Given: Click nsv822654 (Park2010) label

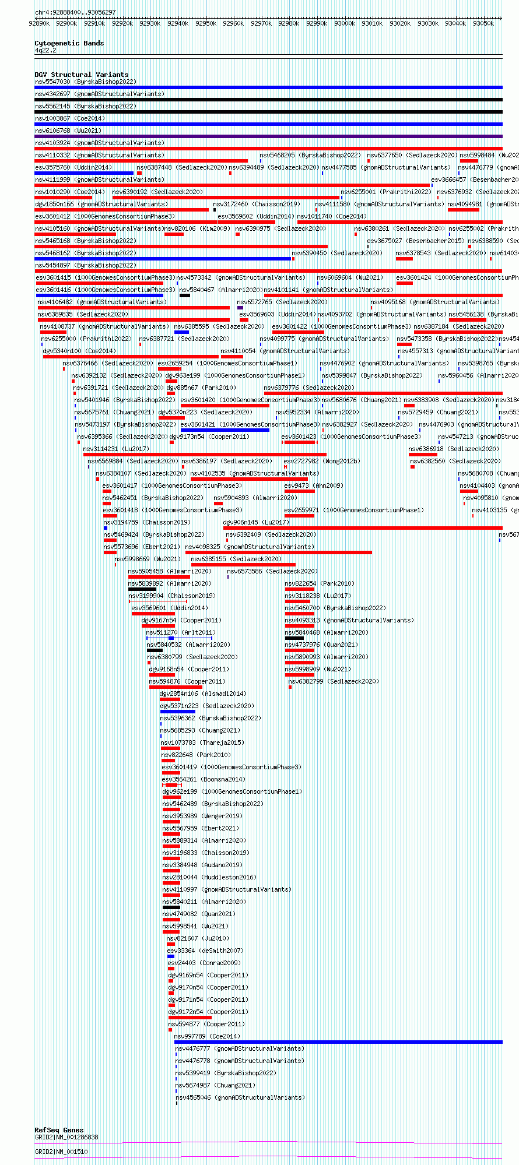Looking at the screenshot, I should coord(319,583).
